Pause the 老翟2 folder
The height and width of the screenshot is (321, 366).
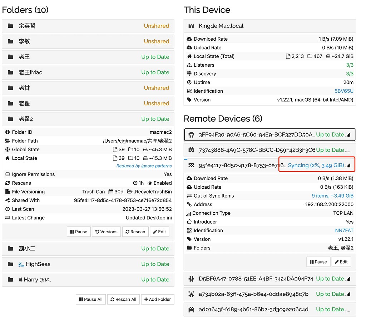point(79,232)
